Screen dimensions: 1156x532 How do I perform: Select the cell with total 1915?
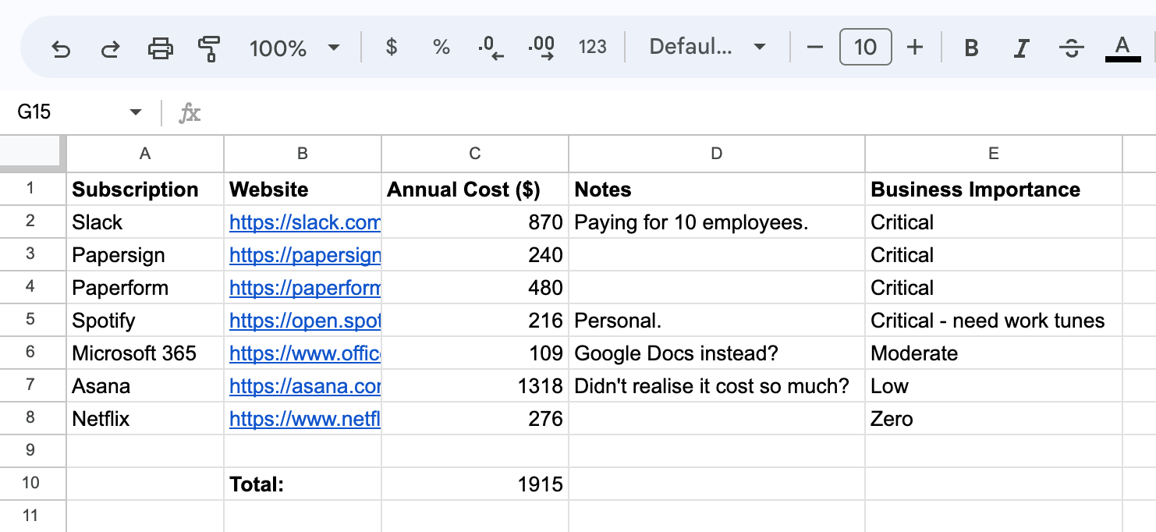(x=475, y=484)
